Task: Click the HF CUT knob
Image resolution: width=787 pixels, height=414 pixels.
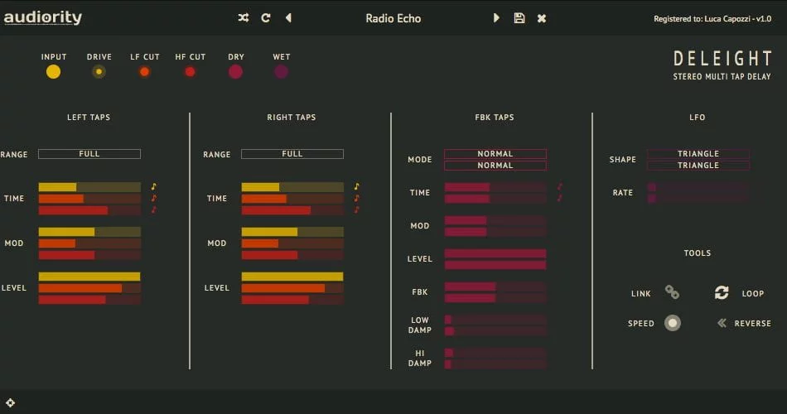Action: click(x=190, y=72)
